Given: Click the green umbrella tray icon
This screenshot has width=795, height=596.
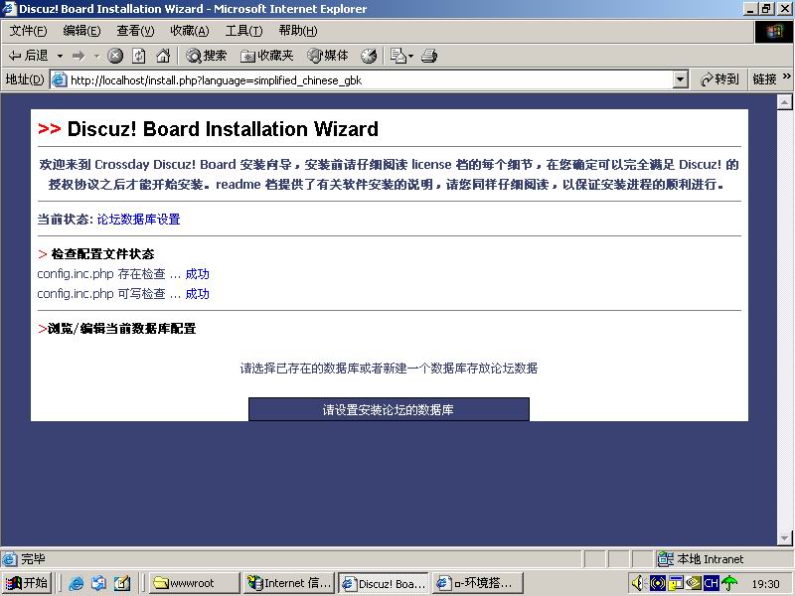Looking at the screenshot, I should tap(729, 583).
